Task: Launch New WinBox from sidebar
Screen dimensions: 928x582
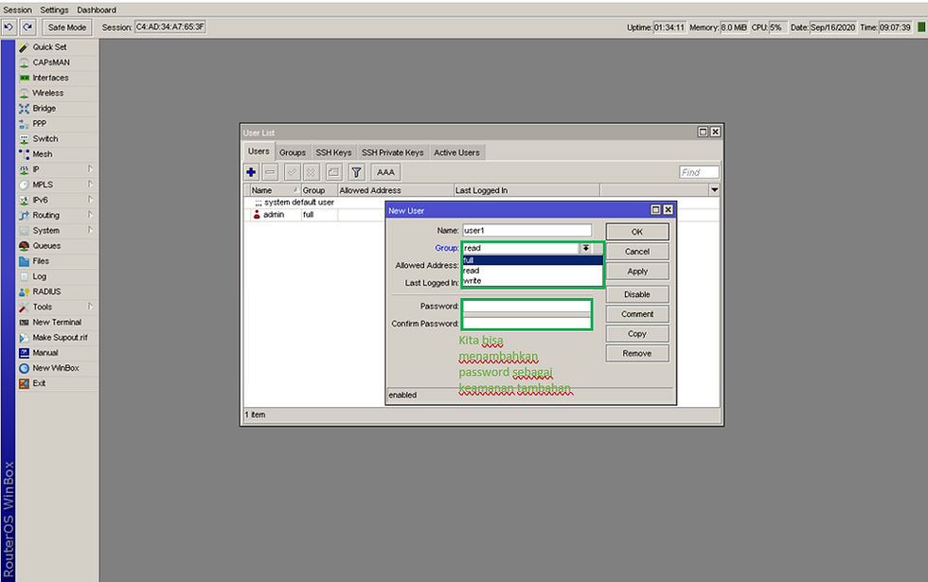Action: pos(57,368)
